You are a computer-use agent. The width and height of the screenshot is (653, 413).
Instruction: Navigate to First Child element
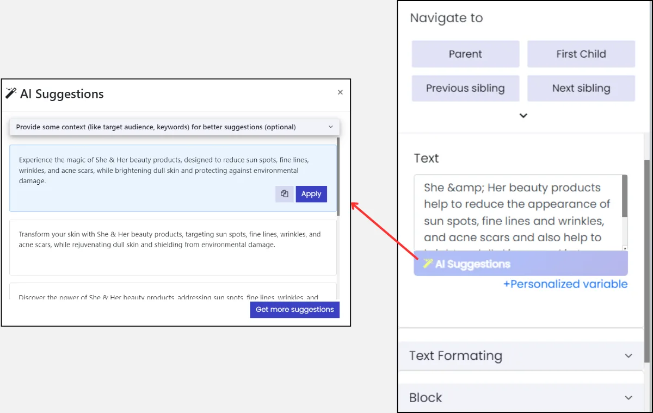tap(581, 54)
